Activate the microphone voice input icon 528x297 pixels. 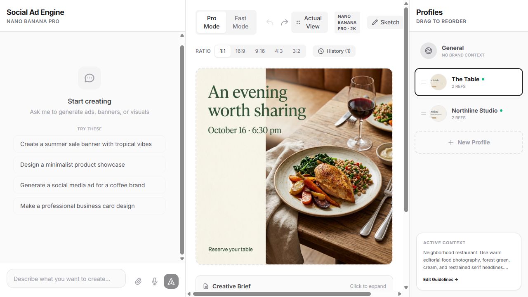[155, 281]
